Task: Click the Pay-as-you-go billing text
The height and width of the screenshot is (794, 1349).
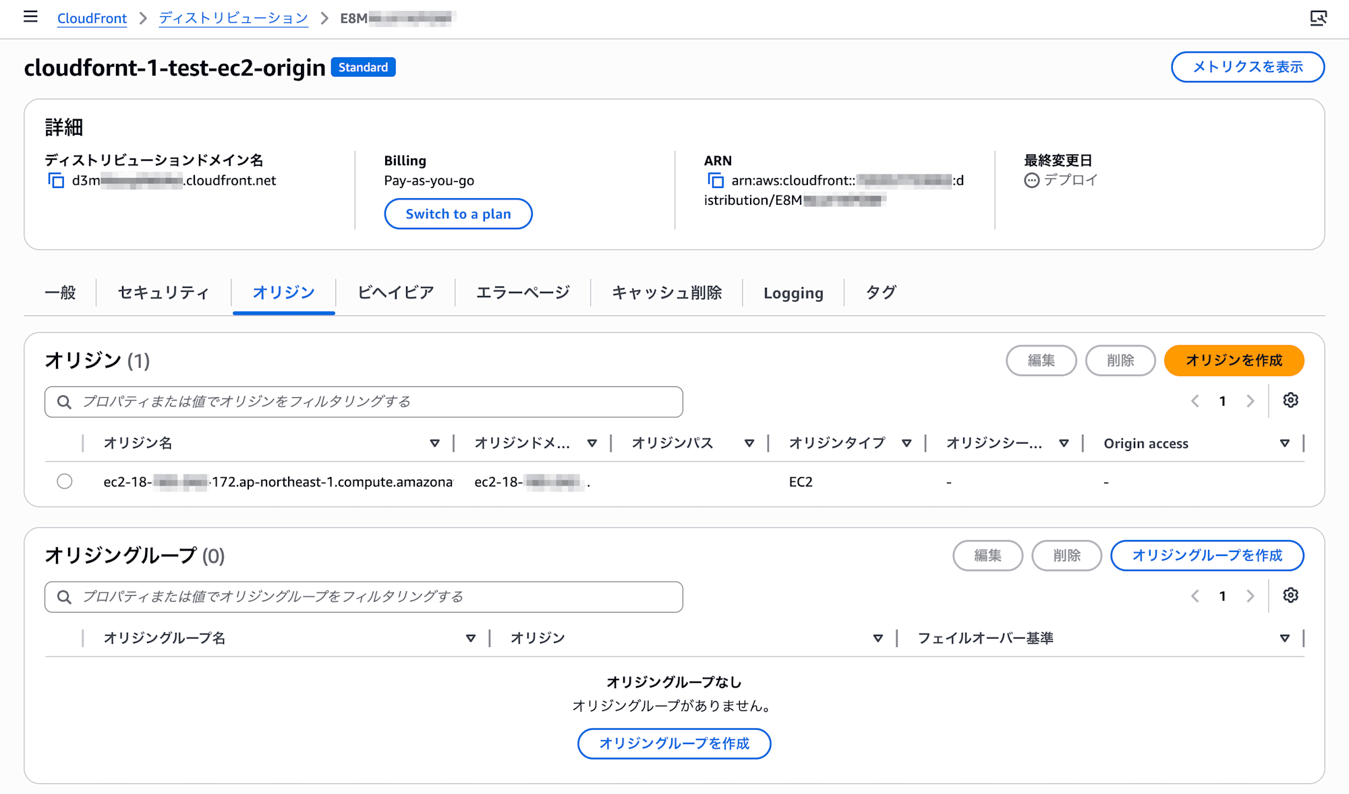Action: [x=429, y=181]
